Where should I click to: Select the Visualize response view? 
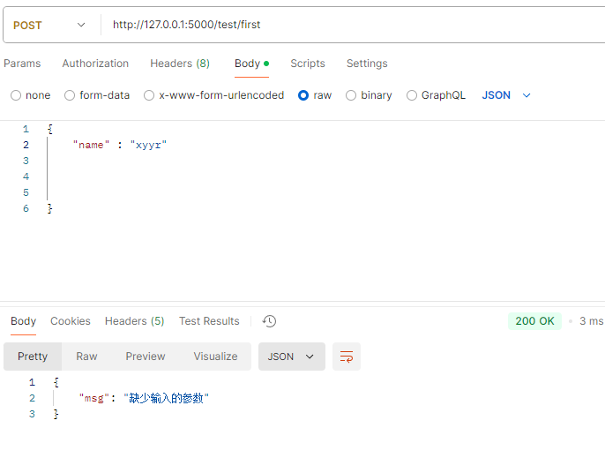[x=215, y=357]
